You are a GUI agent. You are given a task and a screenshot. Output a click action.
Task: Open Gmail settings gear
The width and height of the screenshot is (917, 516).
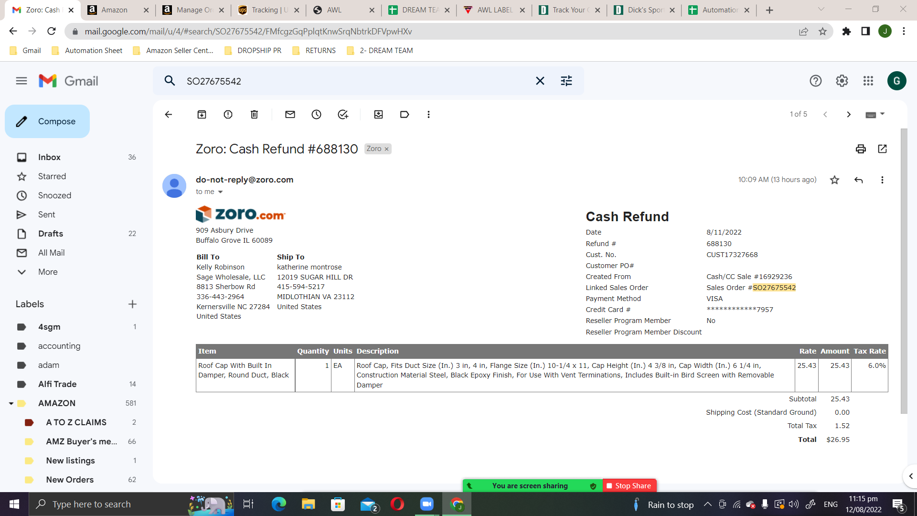[842, 81]
